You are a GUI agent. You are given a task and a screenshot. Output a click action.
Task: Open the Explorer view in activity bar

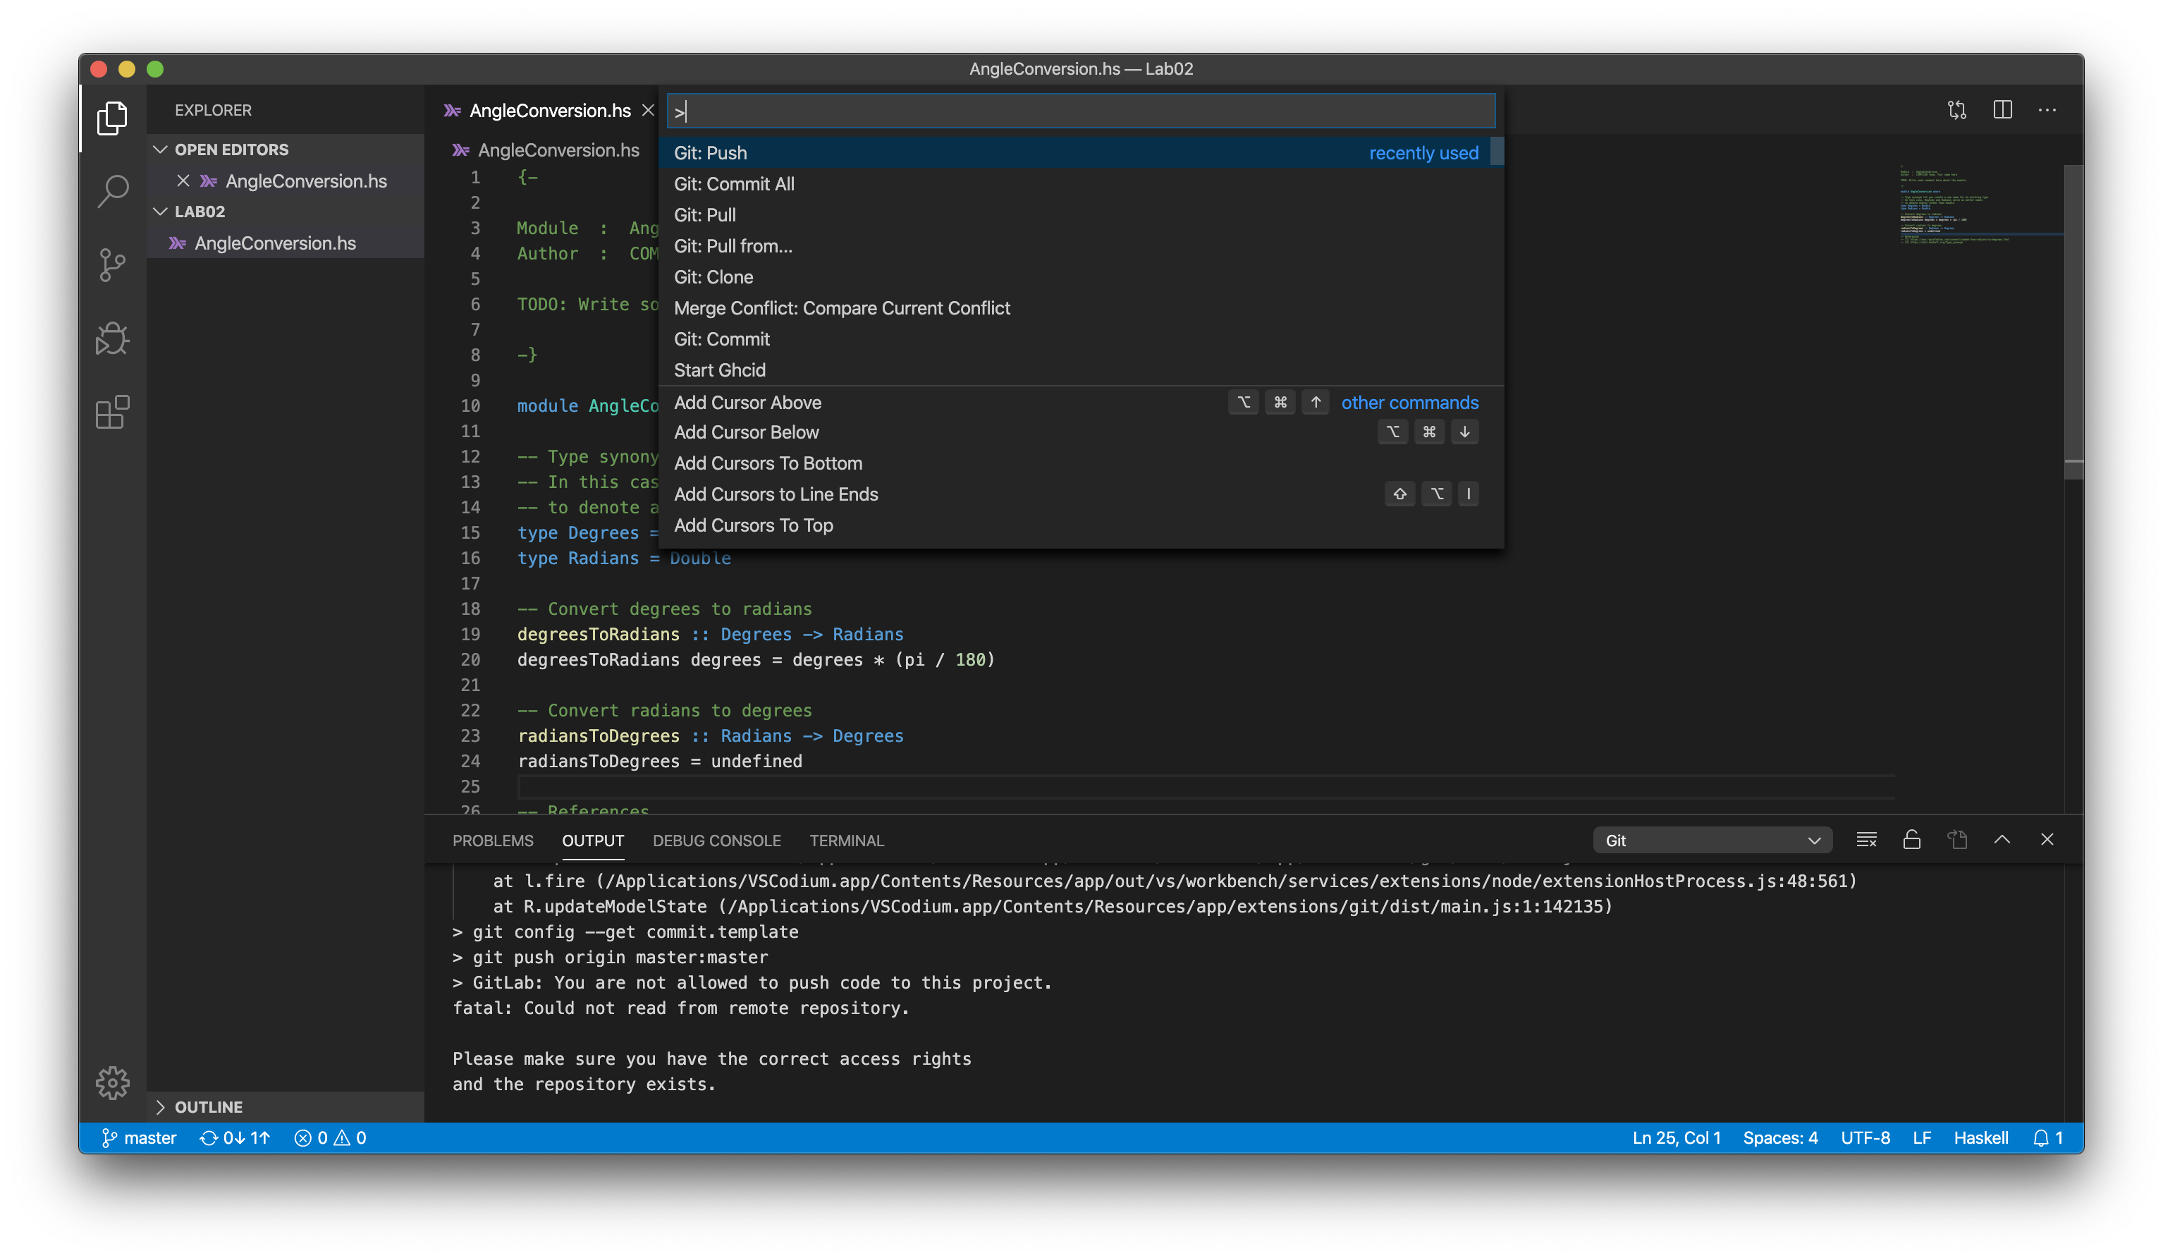(112, 117)
